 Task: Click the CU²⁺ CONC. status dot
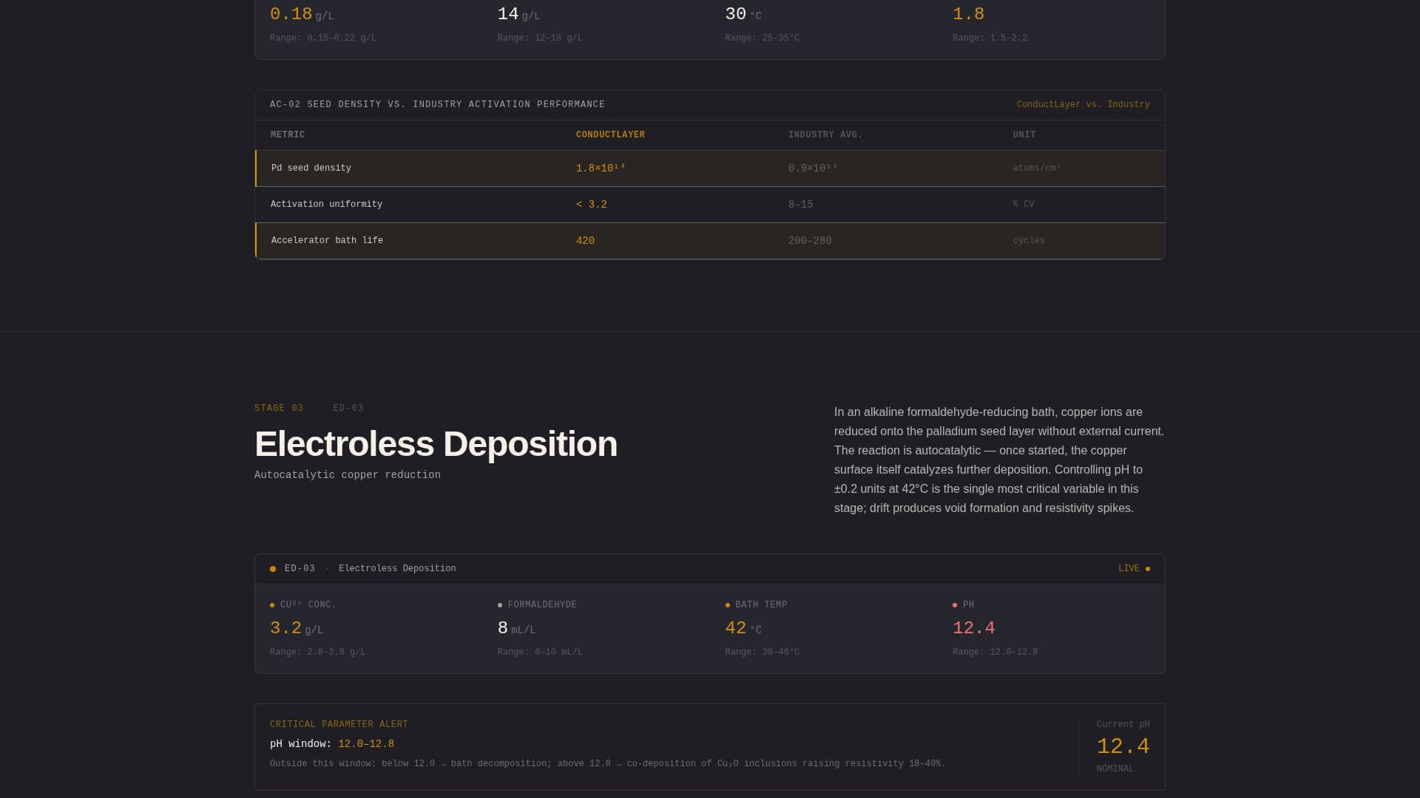click(272, 604)
